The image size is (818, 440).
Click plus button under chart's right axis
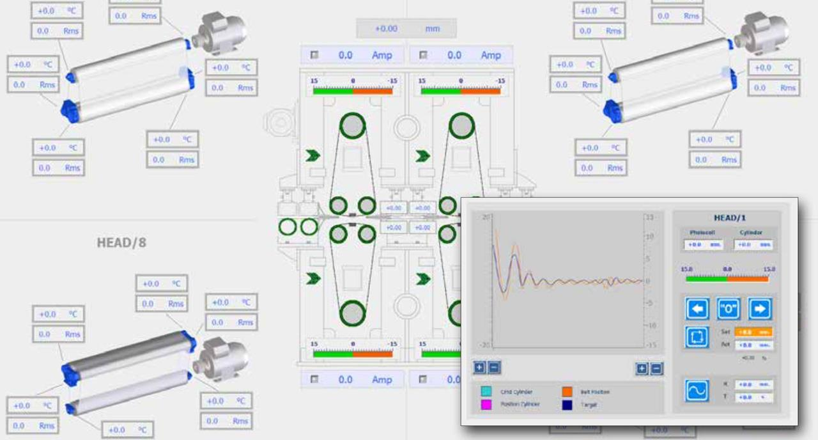coord(641,368)
